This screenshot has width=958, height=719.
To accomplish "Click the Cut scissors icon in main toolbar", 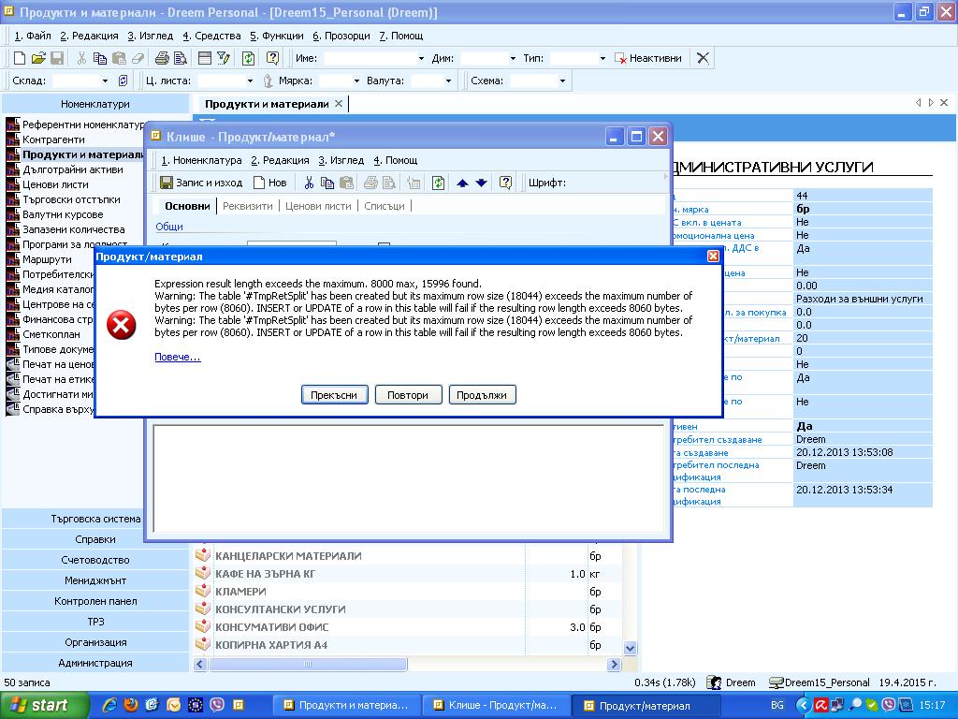I will point(81,58).
